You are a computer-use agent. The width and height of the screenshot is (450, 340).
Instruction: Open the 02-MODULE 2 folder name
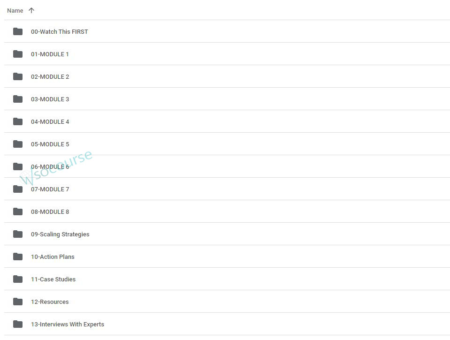coord(50,77)
